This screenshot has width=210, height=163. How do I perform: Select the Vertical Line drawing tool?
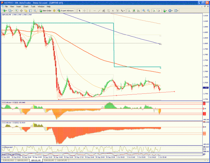click(x=90, y=11)
